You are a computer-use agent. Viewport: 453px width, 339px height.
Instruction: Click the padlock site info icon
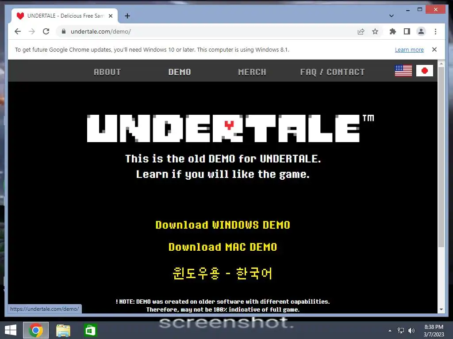64,31
